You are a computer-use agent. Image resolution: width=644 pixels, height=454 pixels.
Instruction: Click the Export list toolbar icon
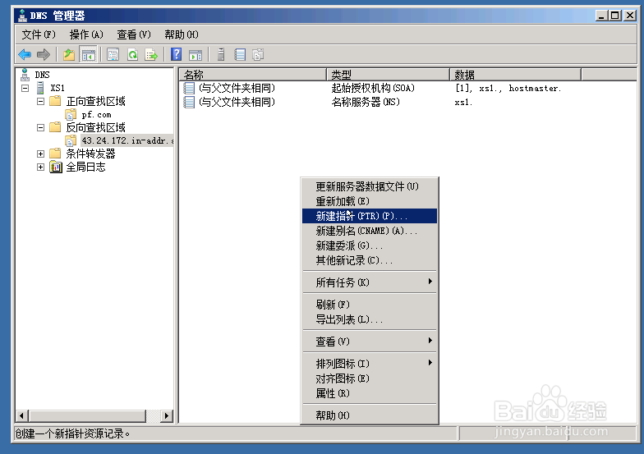[151, 54]
